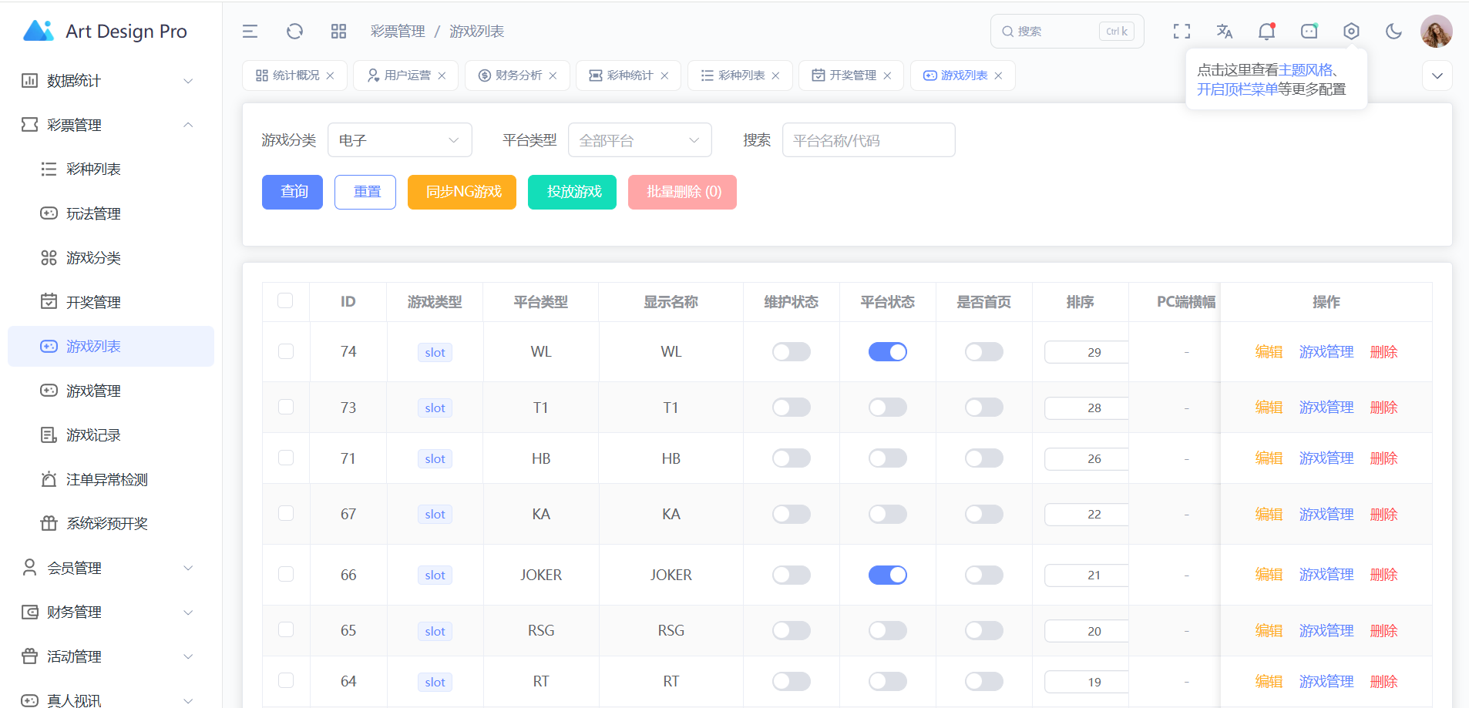
Task: Enable maintenance status for WL row
Action: (x=791, y=352)
